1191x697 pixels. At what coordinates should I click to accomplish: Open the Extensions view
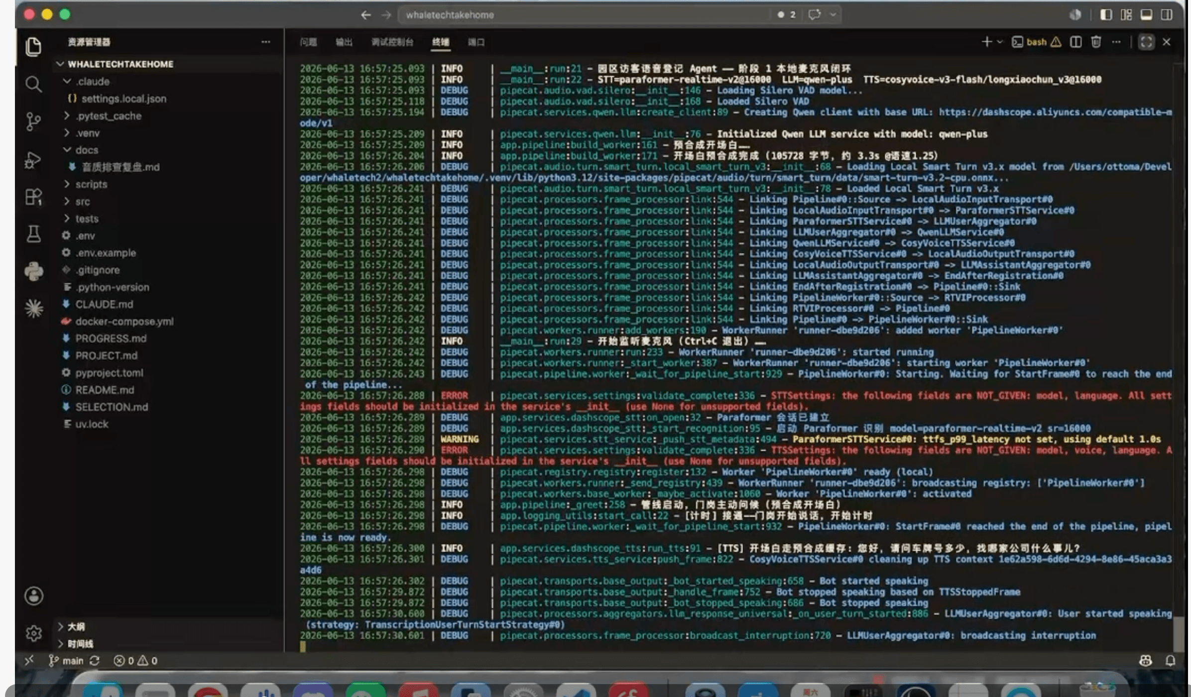[33, 197]
